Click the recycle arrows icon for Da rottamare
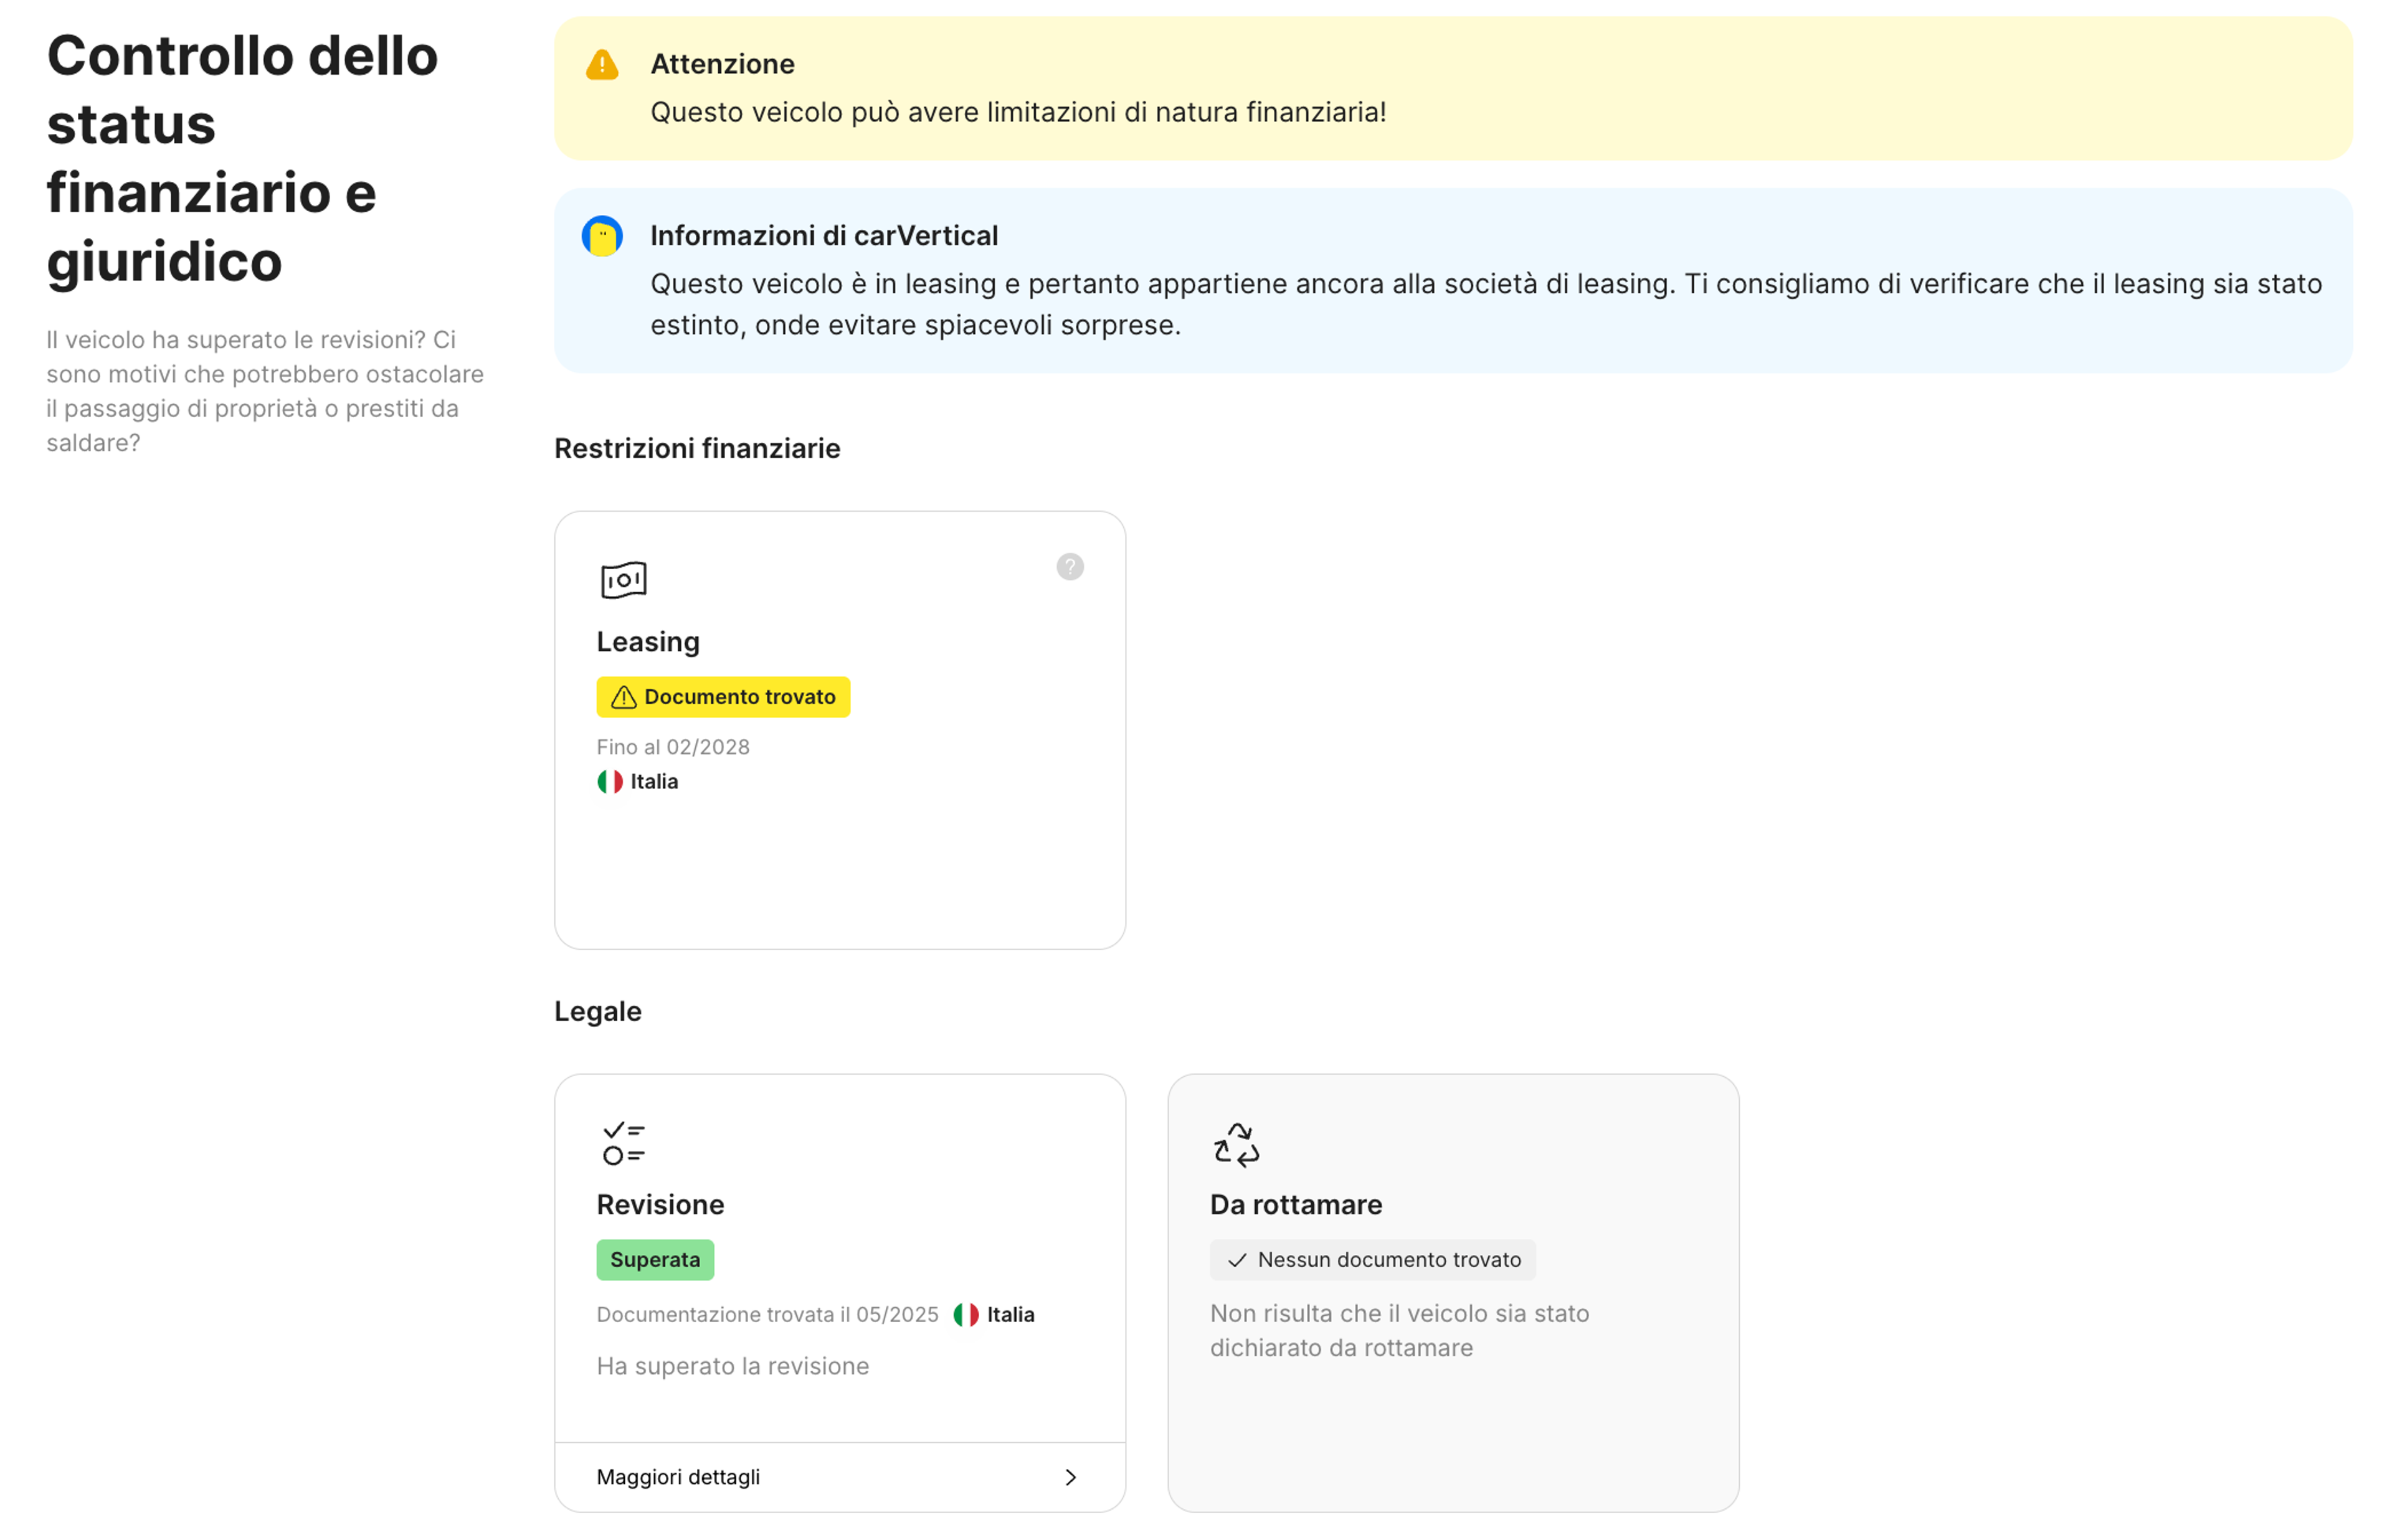The image size is (2392, 1540). coord(1236,1144)
